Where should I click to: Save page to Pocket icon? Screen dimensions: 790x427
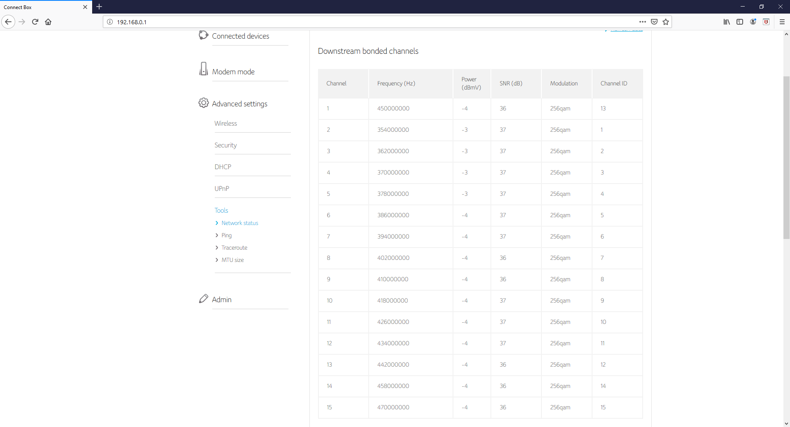point(654,22)
